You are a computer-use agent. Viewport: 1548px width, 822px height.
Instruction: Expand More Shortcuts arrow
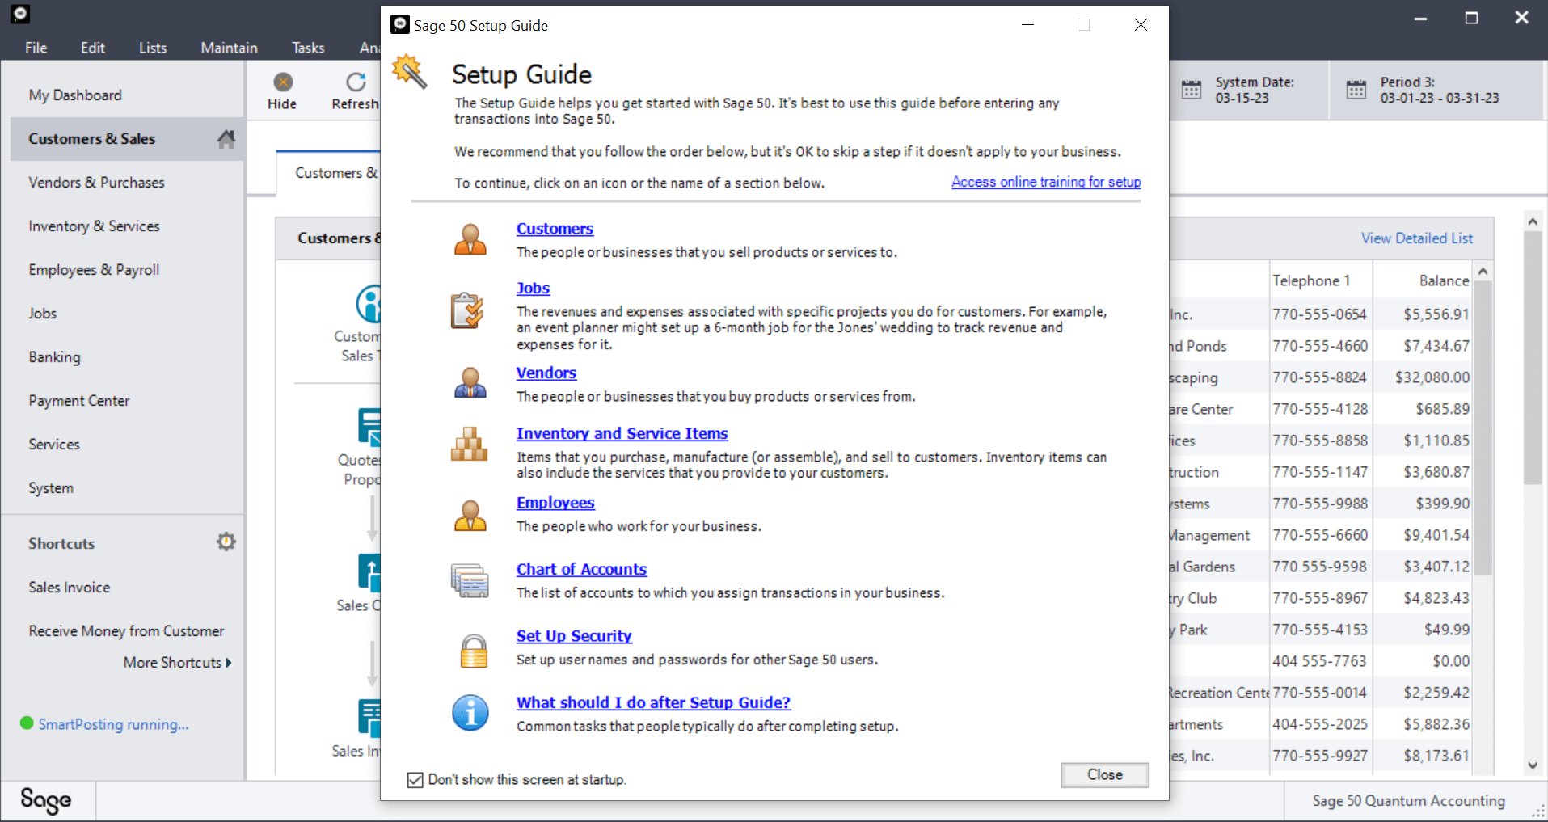pyautogui.click(x=229, y=663)
